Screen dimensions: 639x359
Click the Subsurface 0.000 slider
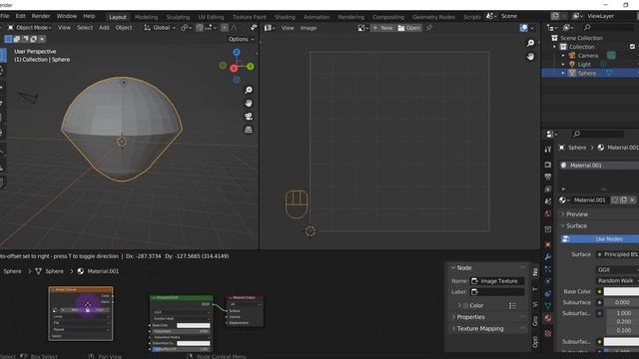pos(621,302)
